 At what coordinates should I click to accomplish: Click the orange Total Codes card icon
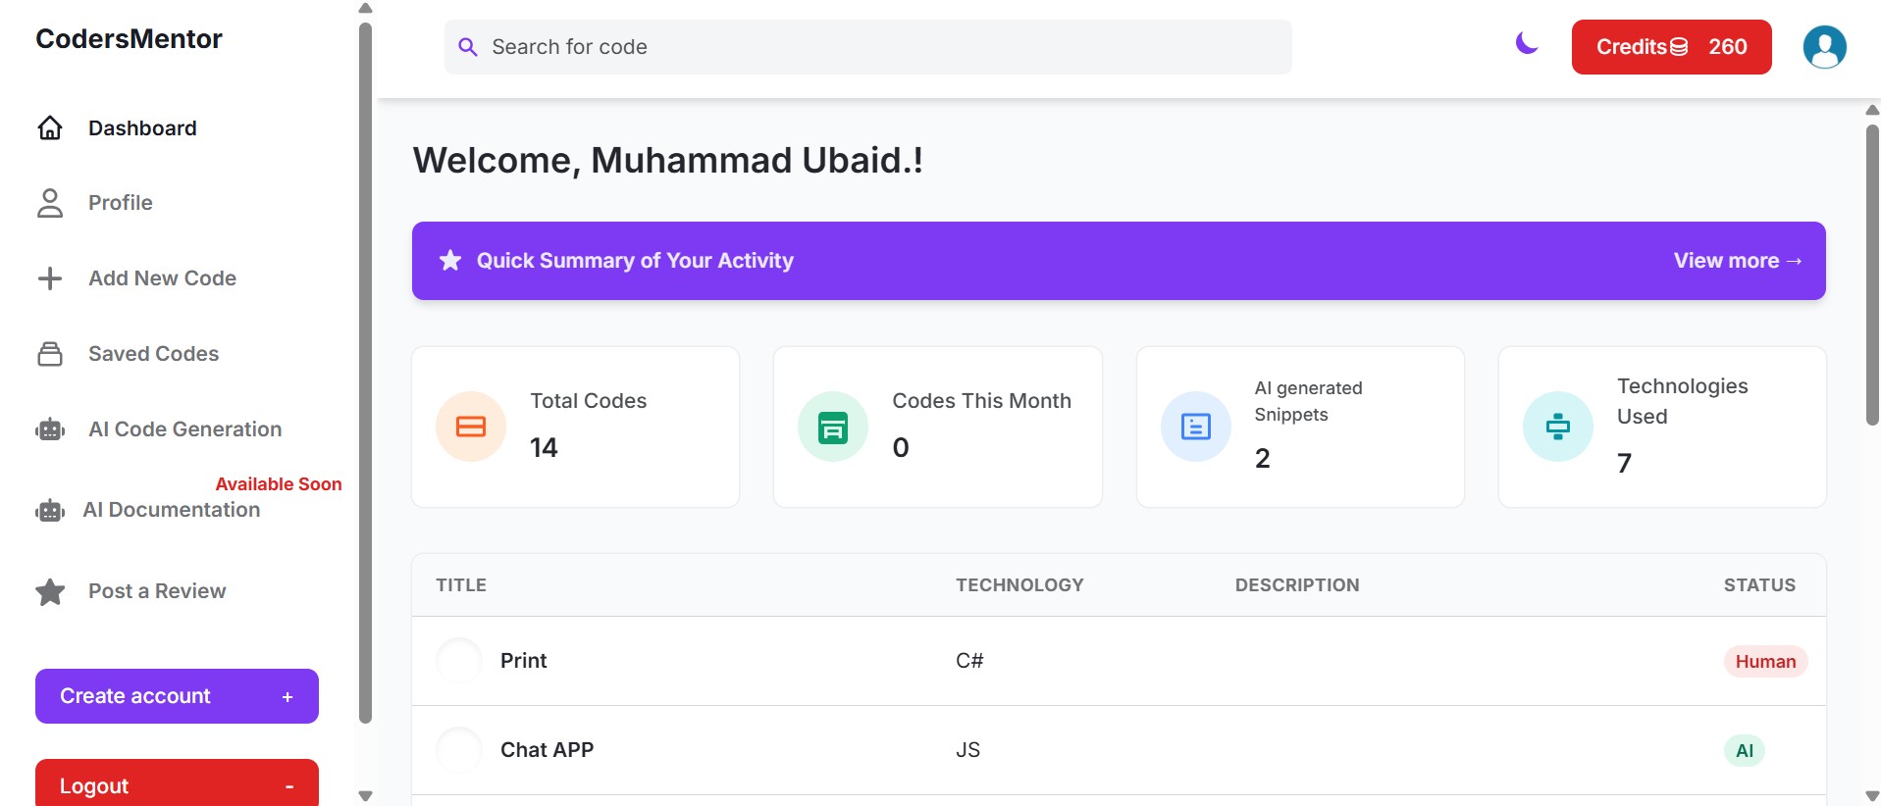[471, 427]
